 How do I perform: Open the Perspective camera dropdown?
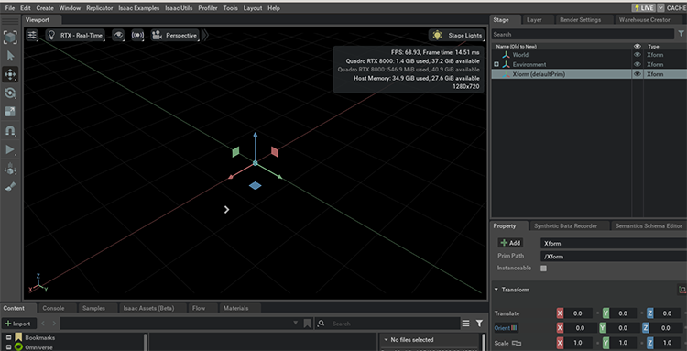175,35
